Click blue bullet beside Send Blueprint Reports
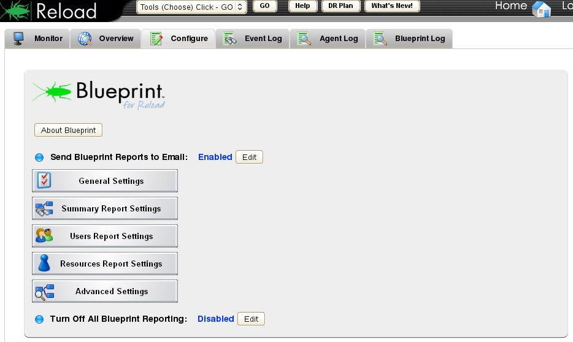573x342 pixels. (x=39, y=158)
